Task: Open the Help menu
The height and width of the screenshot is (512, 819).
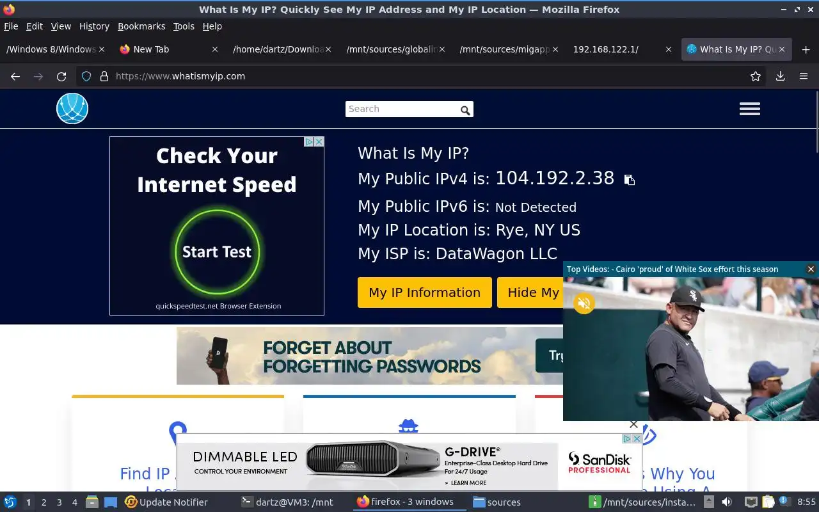Action: coord(212,26)
